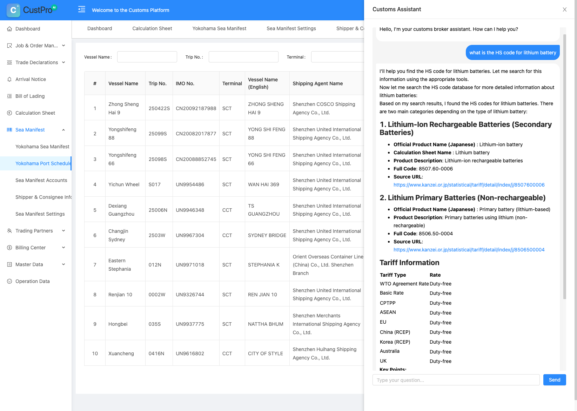Screen dimensions: 577x411
Task: Click the colored Sea Manifest bars icon
Action: click(x=9, y=130)
